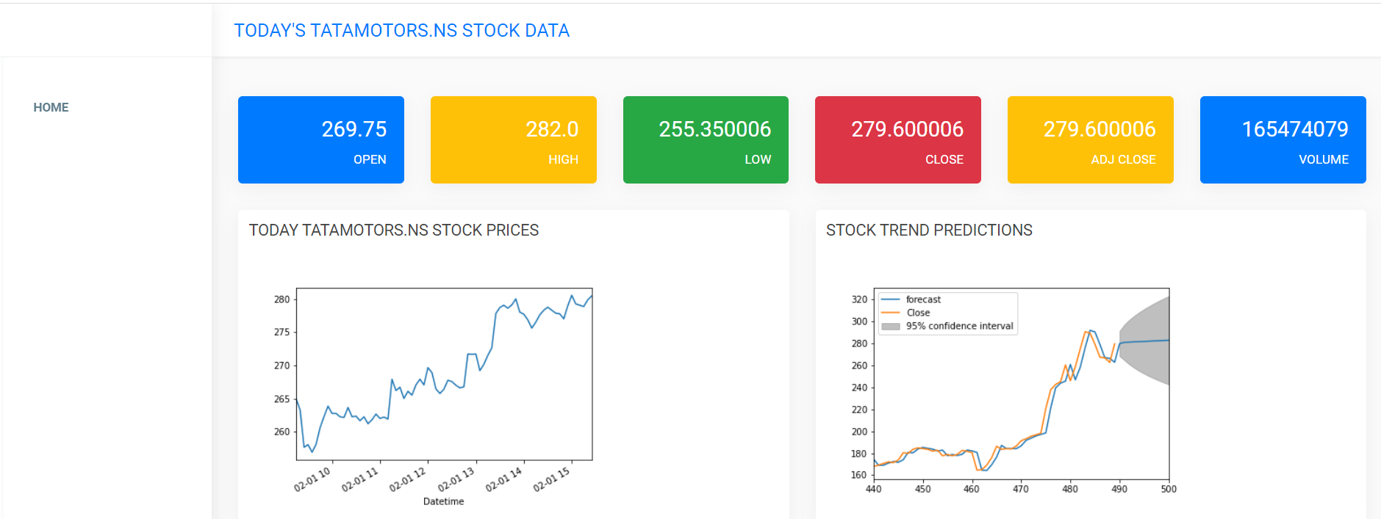Click the 02-01 15 axis tick label
The width and height of the screenshot is (1381, 519).
tap(551, 479)
